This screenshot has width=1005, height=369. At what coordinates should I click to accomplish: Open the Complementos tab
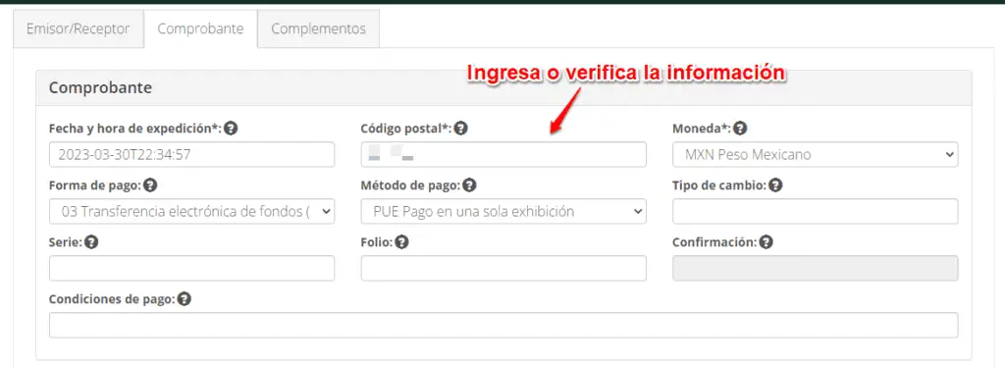(319, 28)
